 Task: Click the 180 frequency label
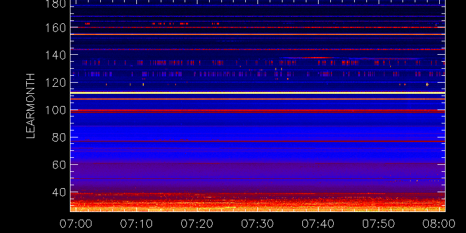pos(55,4)
